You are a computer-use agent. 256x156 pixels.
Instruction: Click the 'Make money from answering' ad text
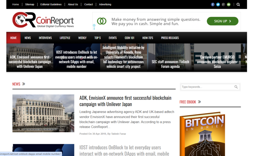tap(156, 22)
